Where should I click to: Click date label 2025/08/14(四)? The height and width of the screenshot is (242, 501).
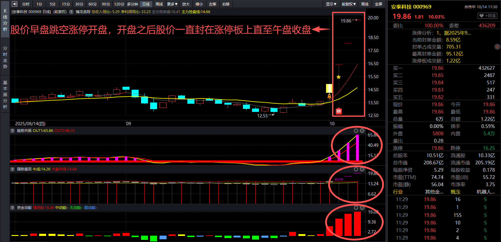30,123
